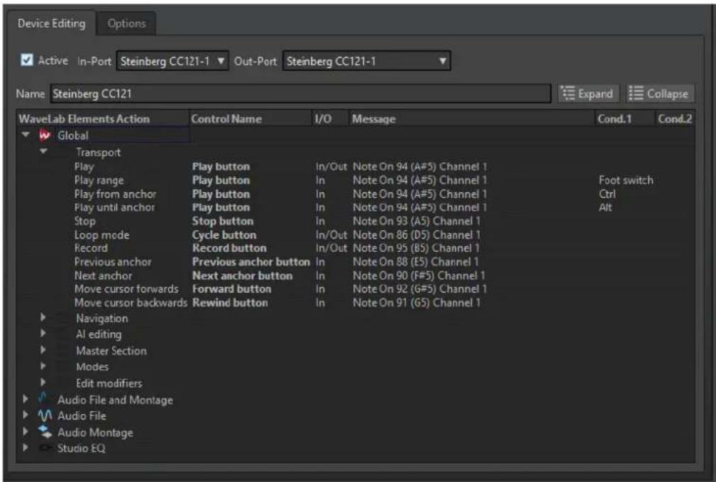Collapse the Global tree node
Screen dimensions: 716x482
[x=26, y=135]
